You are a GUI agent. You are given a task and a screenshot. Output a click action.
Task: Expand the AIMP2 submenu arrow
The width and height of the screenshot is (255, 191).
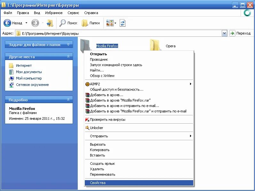[x=191, y=84]
